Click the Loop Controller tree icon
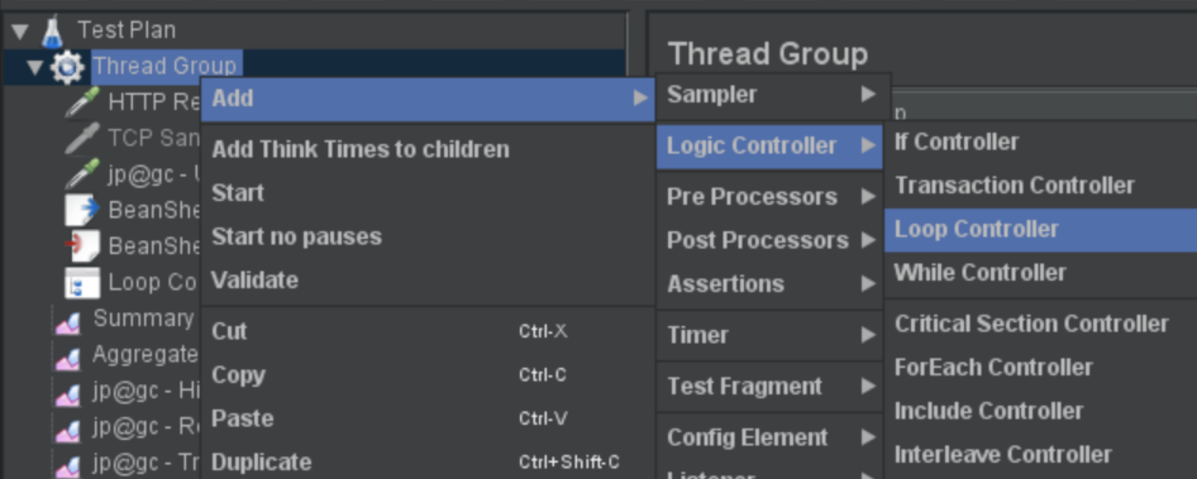The width and height of the screenshot is (1197, 479). coord(82,282)
